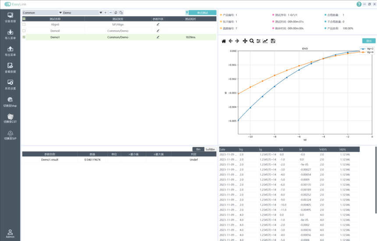This screenshot has height=241, width=377.
Task: Open the Demo type dropdown
Action: 83,13
